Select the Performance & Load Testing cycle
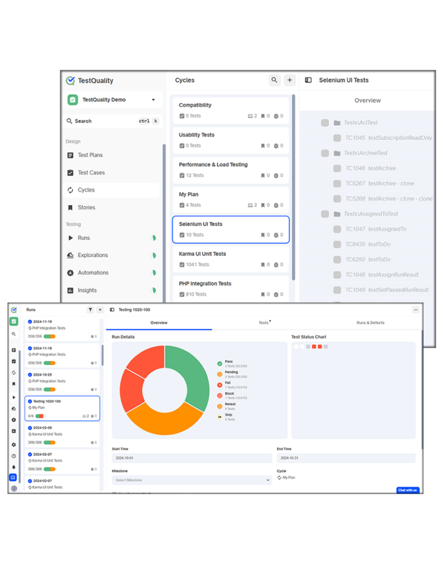The width and height of the screenshot is (446, 576). pos(231,170)
